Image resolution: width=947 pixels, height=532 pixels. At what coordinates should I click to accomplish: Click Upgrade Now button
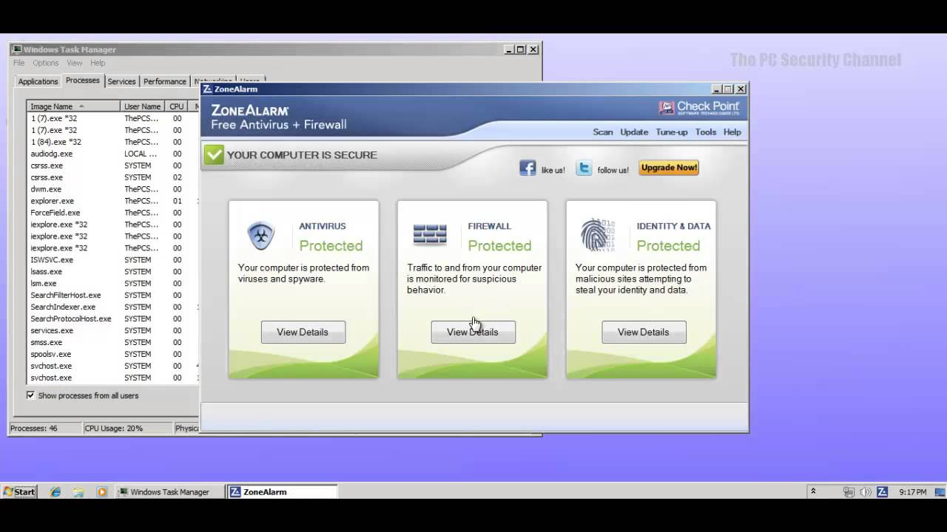click(x=669, y=168)
